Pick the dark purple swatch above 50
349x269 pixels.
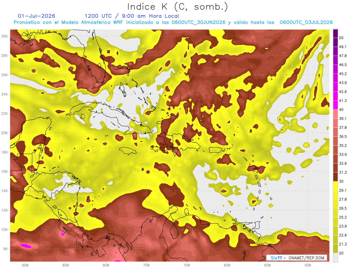coord(335,33)
